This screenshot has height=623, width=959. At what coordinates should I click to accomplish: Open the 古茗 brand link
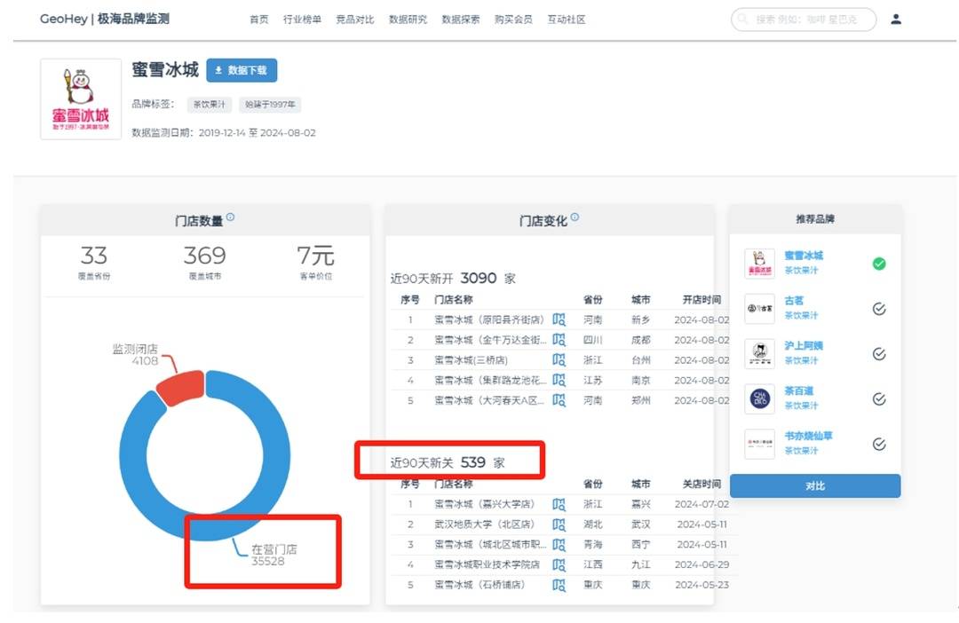[x=794, y=301]
